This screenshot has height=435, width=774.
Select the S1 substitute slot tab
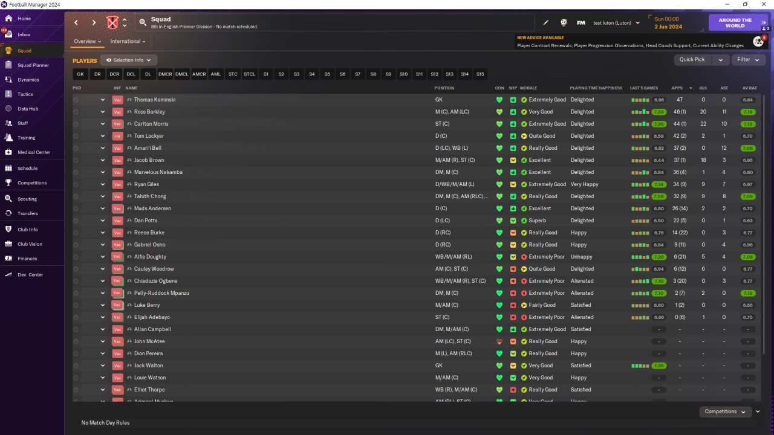(x=266, y=74)
